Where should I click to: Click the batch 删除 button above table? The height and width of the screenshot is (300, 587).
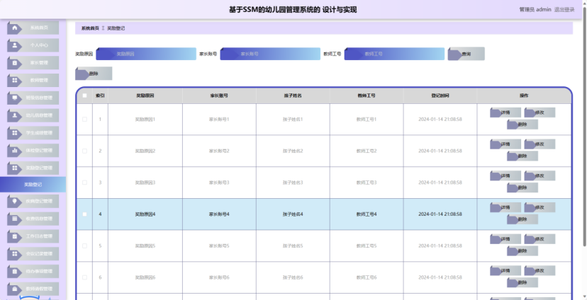[94, 74]
